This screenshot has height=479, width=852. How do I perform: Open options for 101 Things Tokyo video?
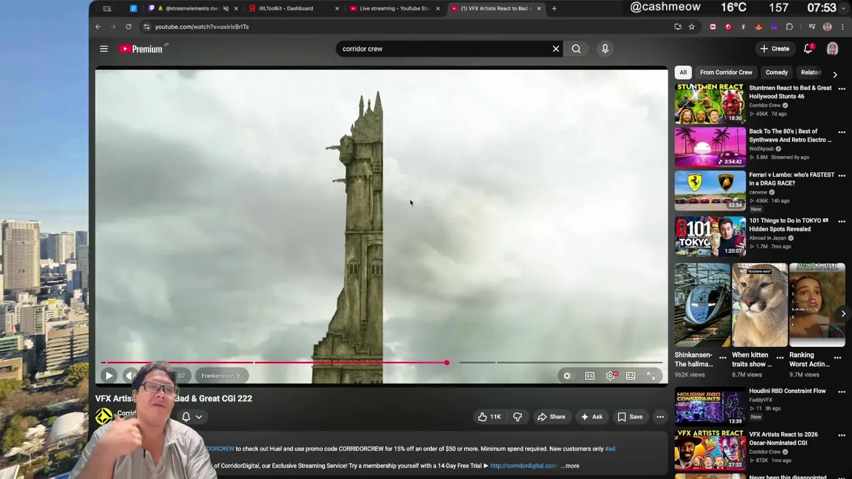[x=842, y=222]
